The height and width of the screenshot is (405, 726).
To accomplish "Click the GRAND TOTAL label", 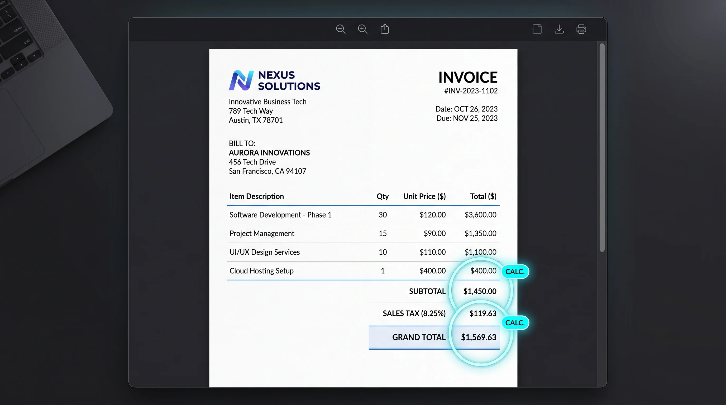I will tap(419, 337).
